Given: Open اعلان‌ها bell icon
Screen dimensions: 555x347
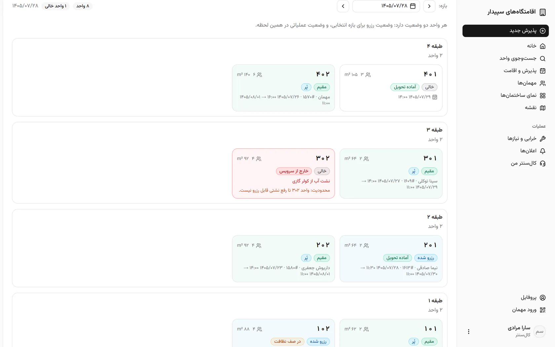Looking at the screenshot, I should [x=542, y=151].
